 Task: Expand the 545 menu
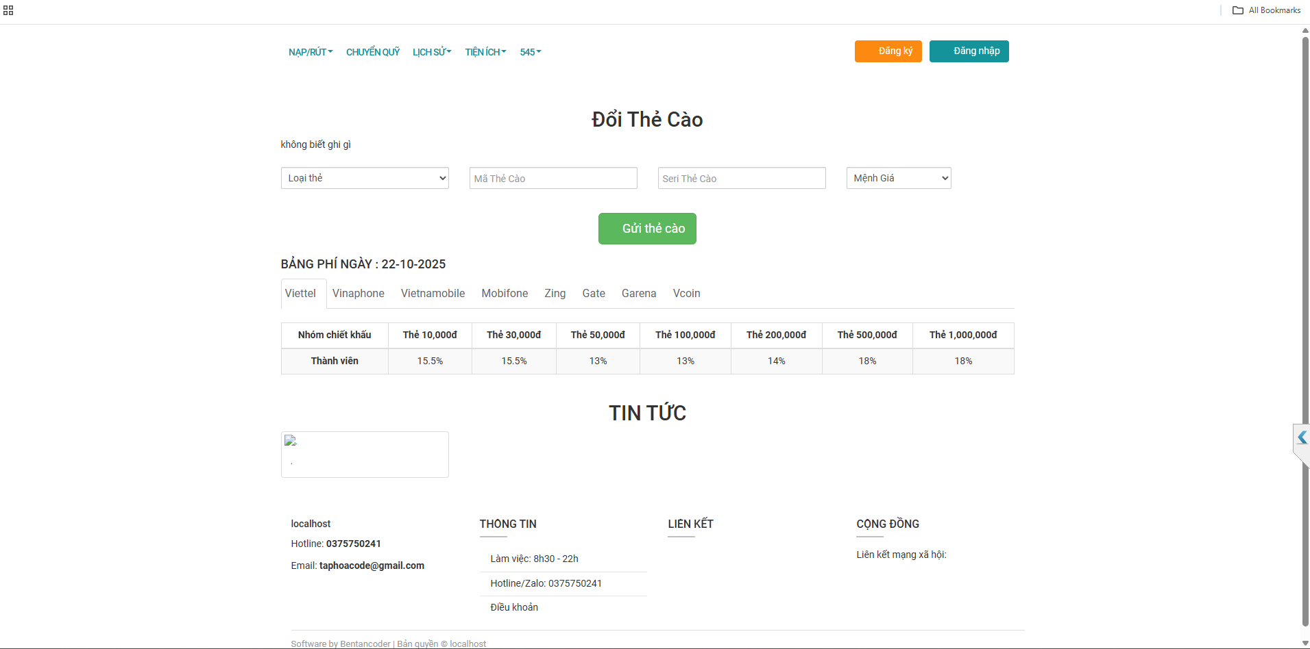(531, 52)
